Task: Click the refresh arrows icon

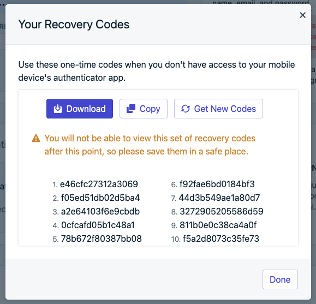Action: click(186, 109)
